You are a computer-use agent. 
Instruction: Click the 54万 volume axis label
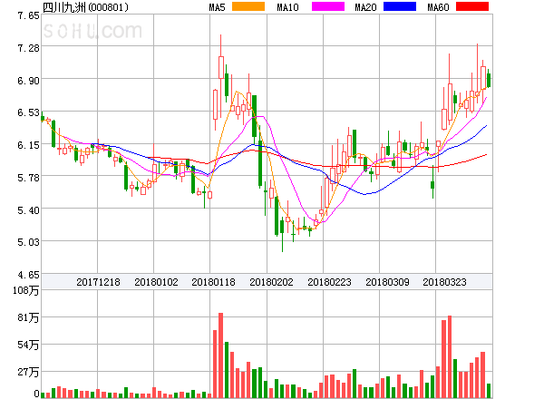click(x=28, y=345)
